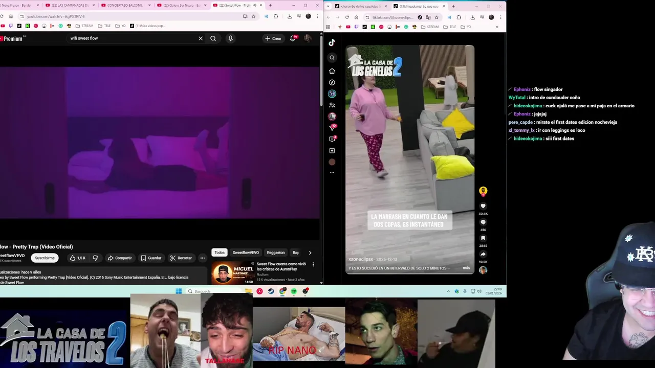Select the Reggaeton filter chip
The height and width of the screenshot is (368, 655).
pos(276,252)
